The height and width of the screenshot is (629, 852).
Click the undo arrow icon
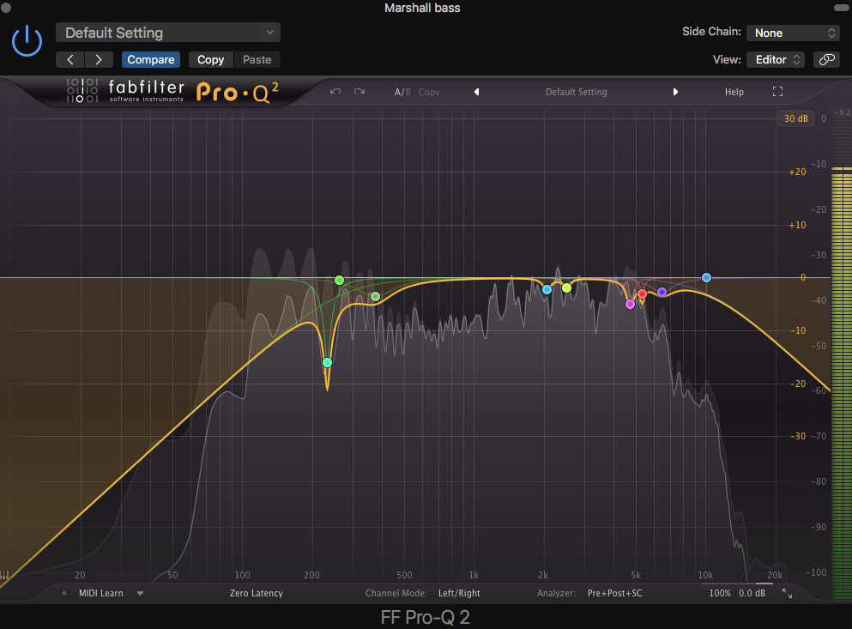click(x=335, y=91)
